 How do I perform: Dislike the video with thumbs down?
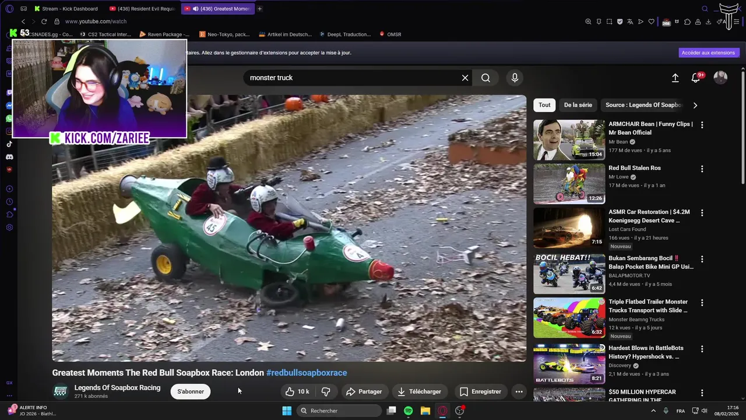pos(326,391)
